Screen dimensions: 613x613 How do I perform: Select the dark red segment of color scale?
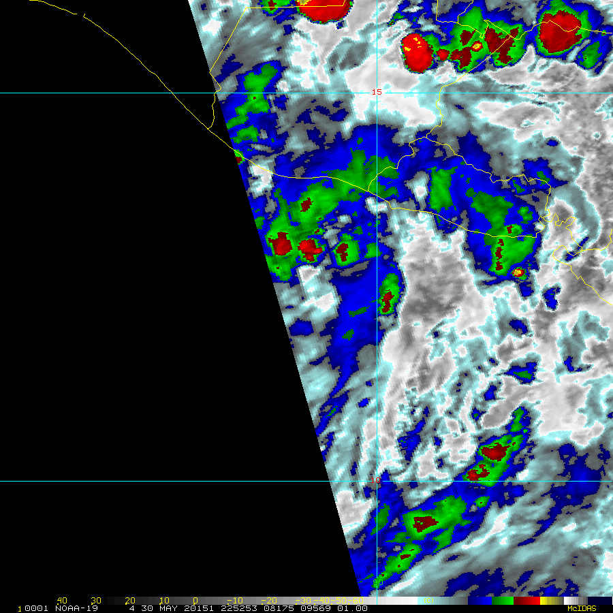click(526, 601)
